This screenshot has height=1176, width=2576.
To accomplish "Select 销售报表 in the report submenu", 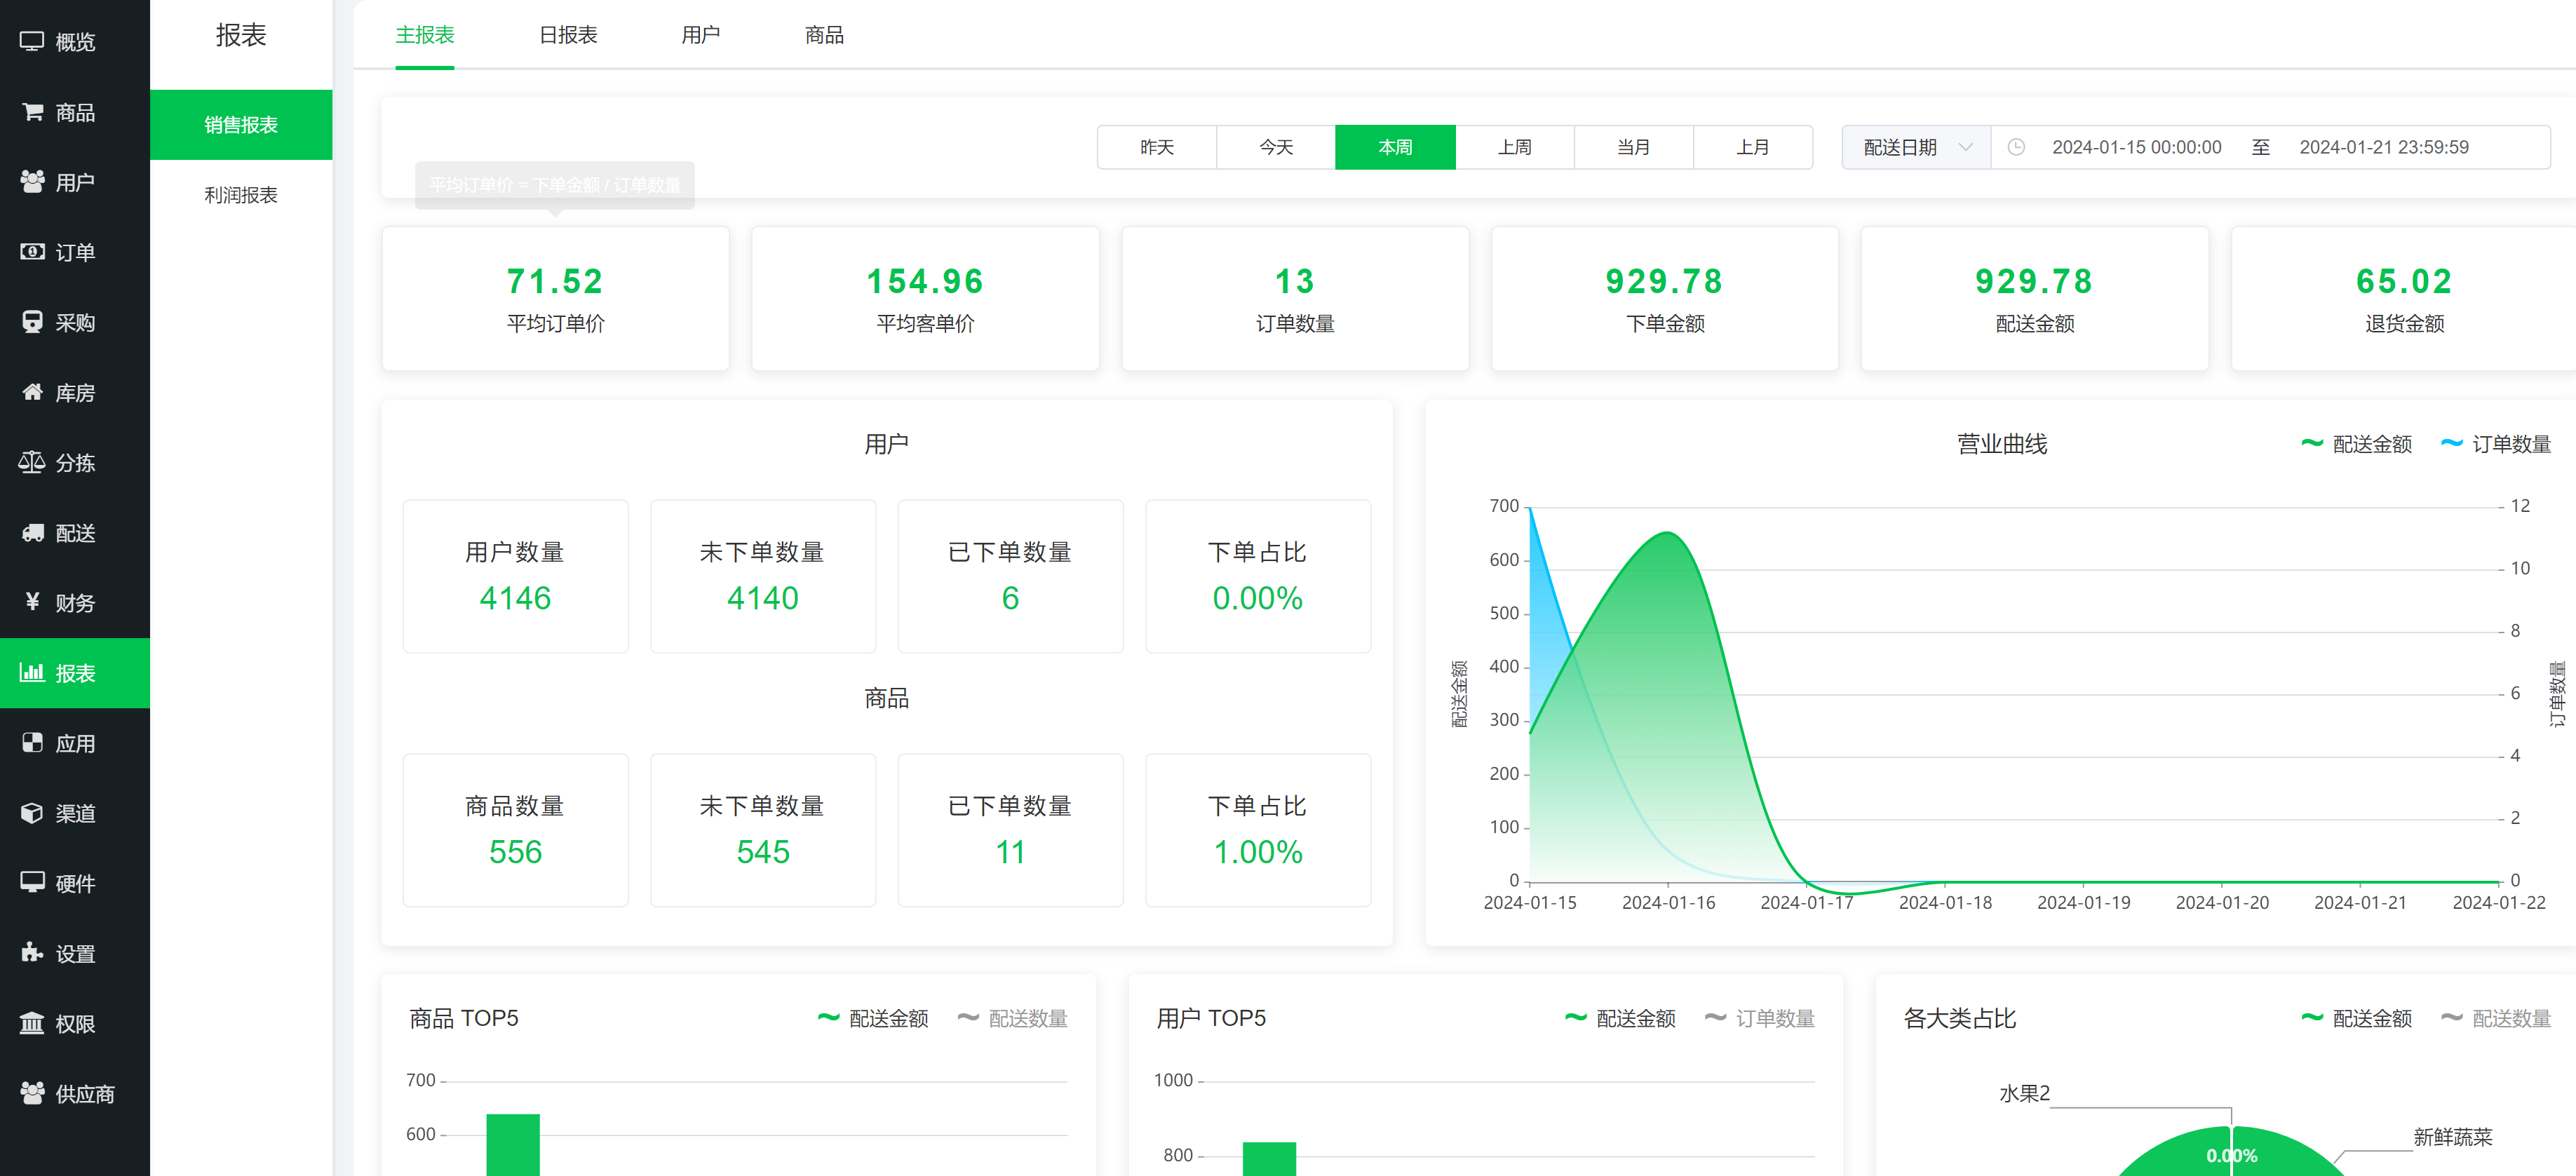I will (x=241, y=125).
